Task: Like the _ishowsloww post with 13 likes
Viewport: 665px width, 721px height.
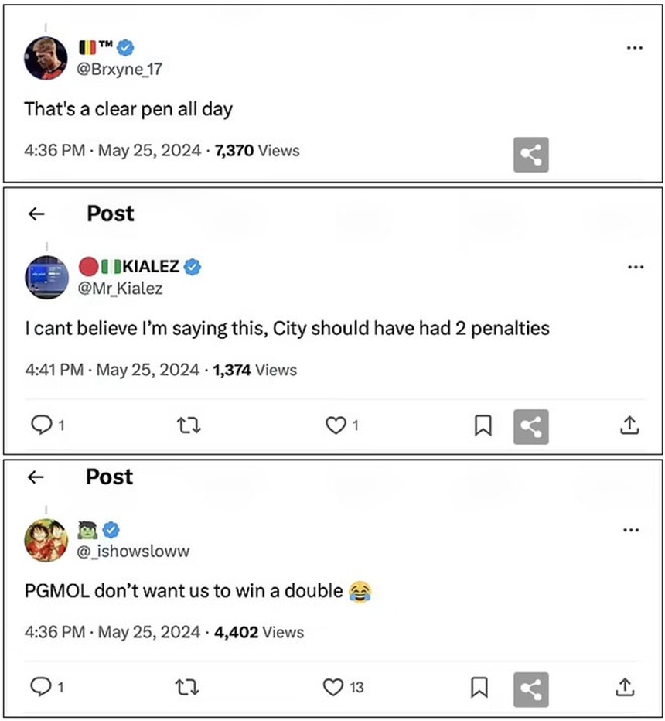Action: (333, 687)
